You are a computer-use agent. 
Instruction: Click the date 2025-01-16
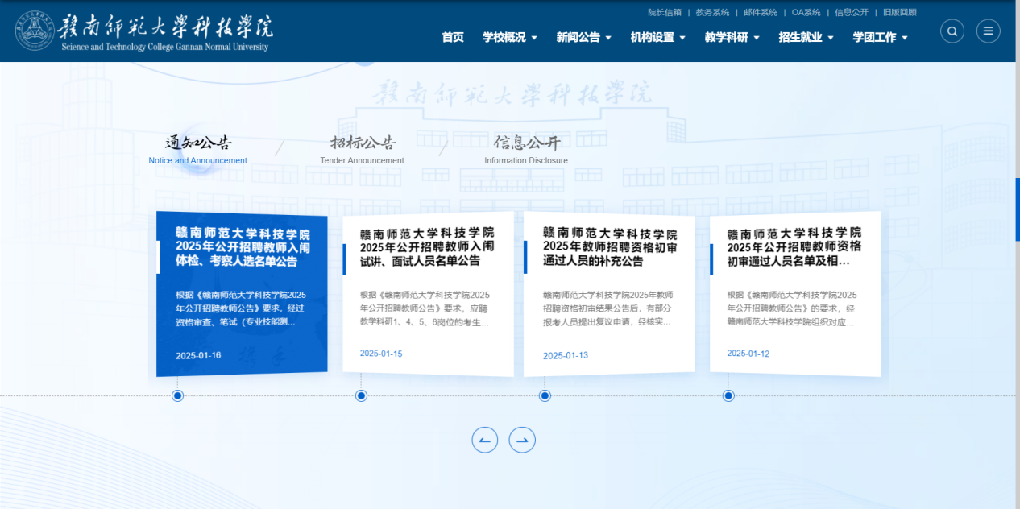[198, 355]
